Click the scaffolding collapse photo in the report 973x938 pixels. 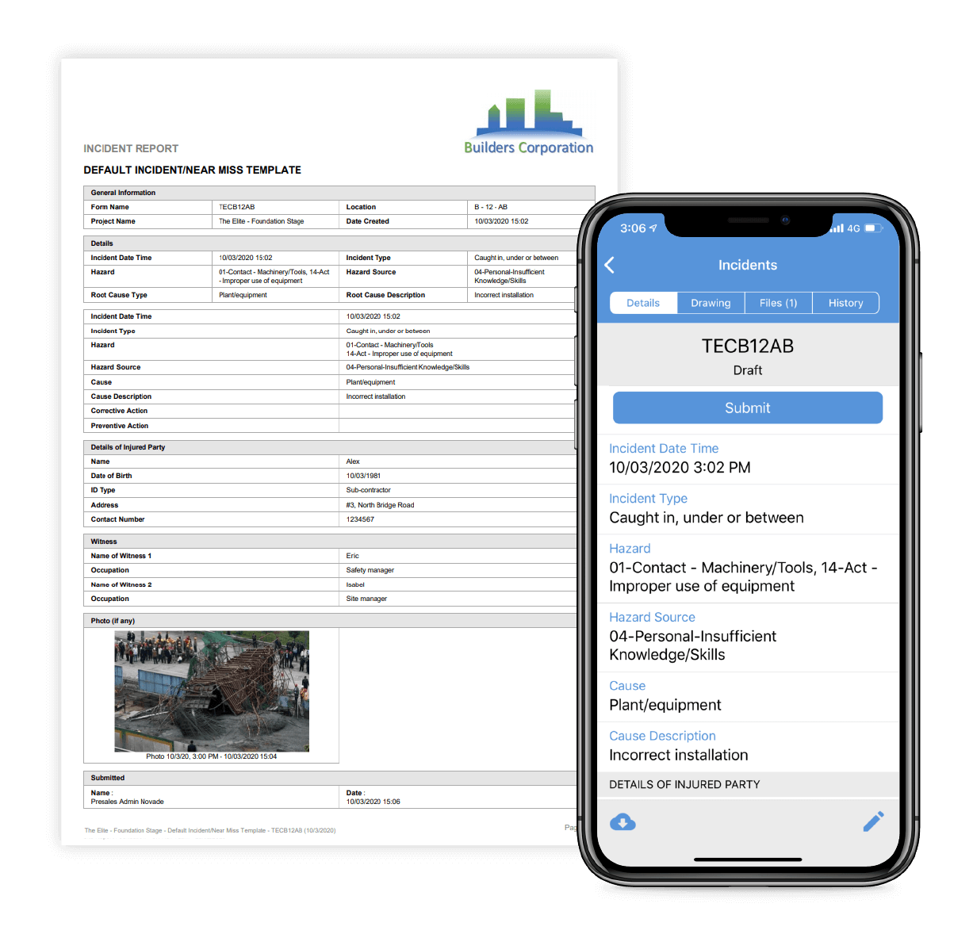(213, 691)
